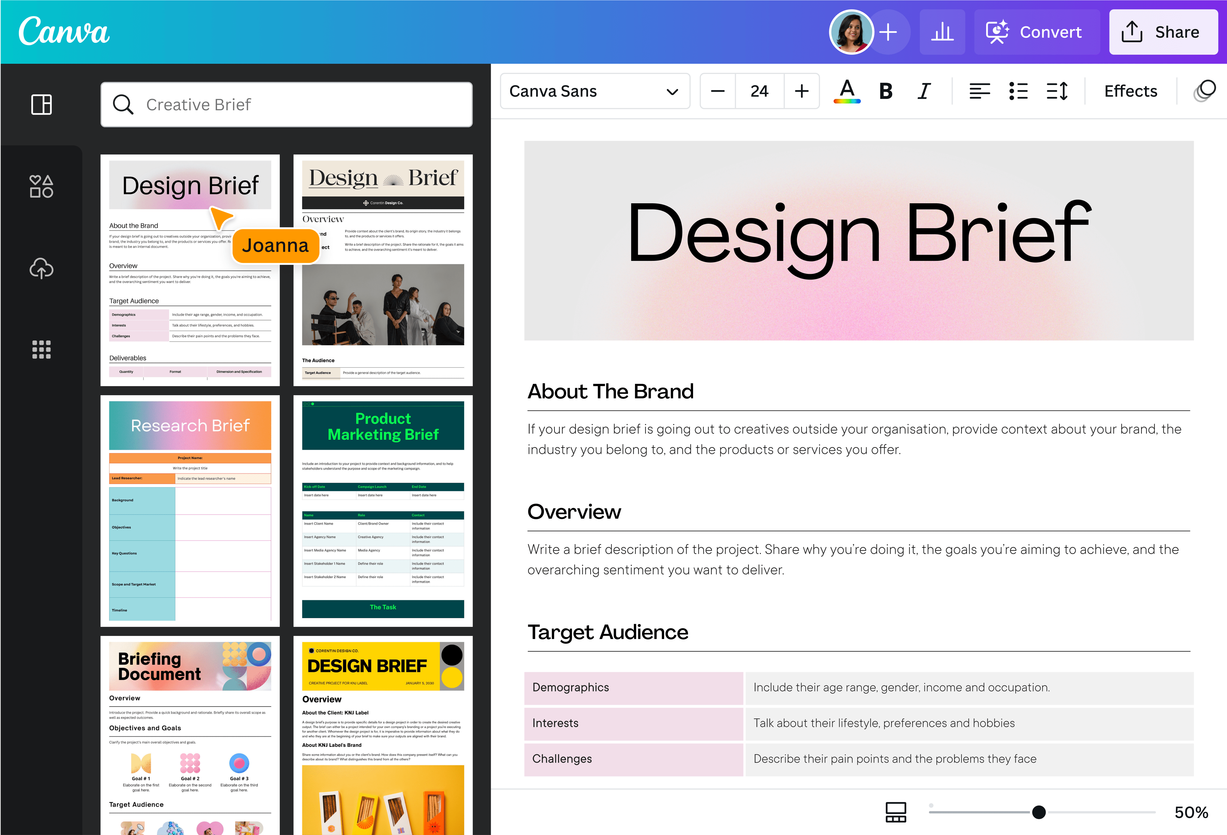Apply bulleted list formatting

pyautogui.click(x=1018, y=91)
